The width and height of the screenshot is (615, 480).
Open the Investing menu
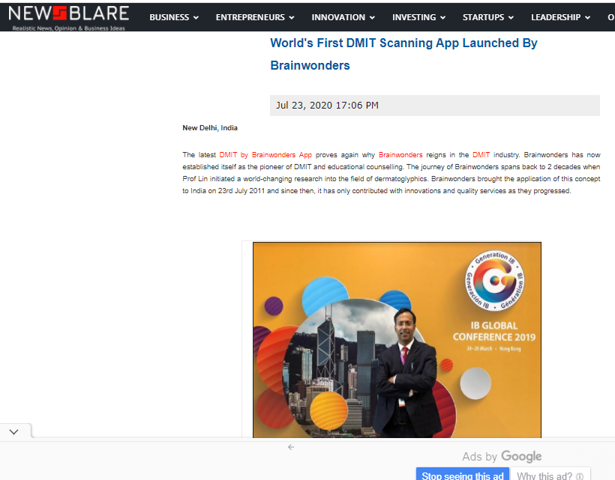coord(419,18)
